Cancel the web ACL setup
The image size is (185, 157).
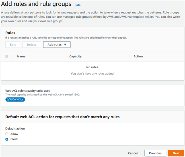point(133,153)
